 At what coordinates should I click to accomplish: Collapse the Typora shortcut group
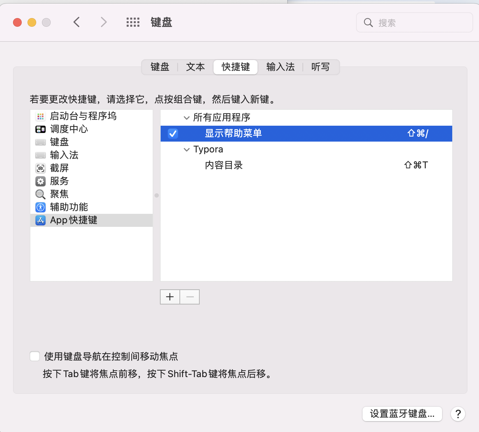(187, 150)
